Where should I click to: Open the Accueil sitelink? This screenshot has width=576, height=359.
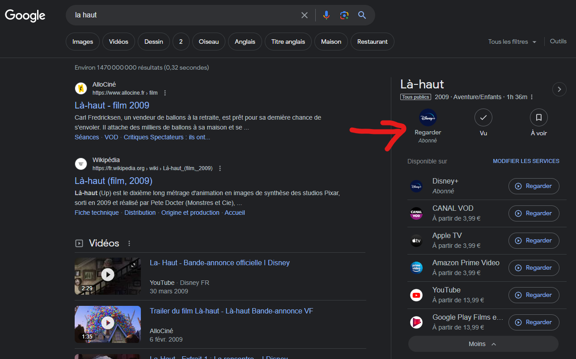(235, 213)
